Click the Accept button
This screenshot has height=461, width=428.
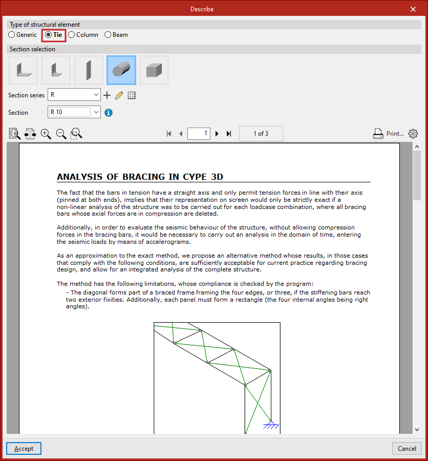click(24, 449)
